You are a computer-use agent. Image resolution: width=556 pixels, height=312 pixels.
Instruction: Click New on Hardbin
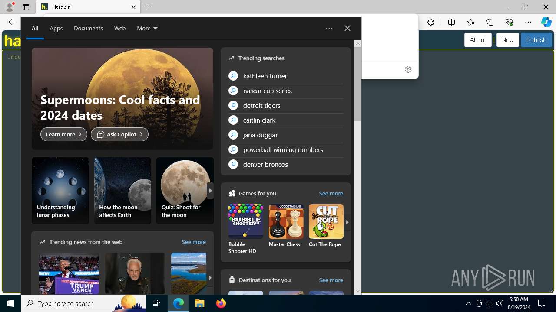pyautogui.click(x=507, y=40)
